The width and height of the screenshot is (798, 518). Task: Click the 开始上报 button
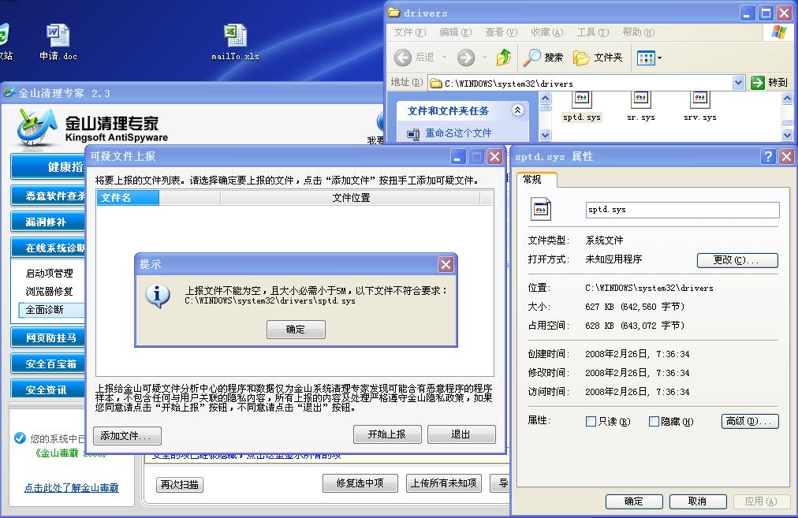tap(387, 434)
